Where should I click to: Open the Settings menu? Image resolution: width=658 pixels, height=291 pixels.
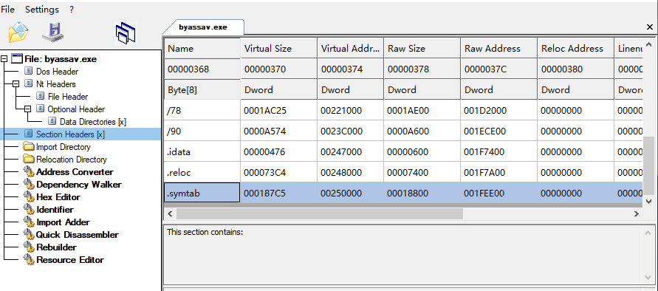tap(42, 10)
